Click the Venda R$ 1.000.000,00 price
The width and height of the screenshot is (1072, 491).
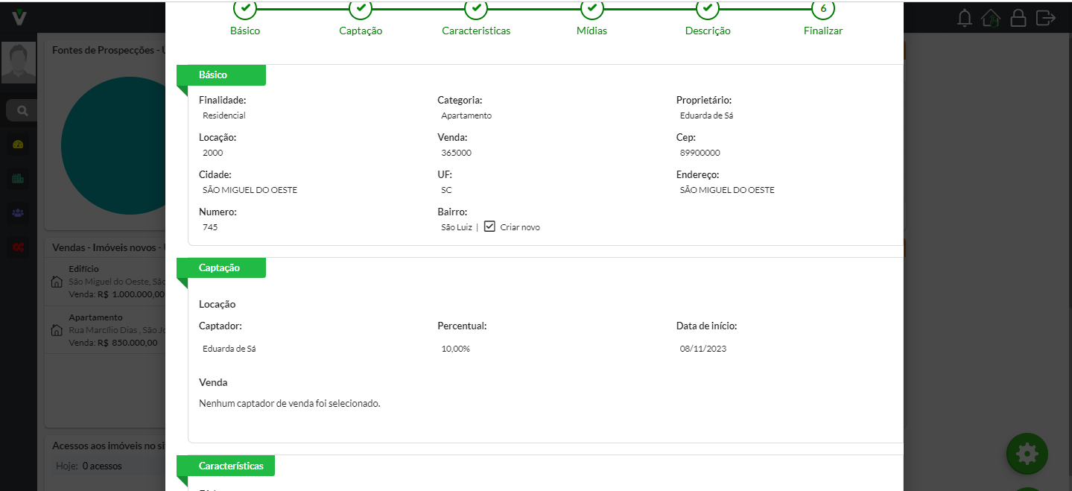116,294
